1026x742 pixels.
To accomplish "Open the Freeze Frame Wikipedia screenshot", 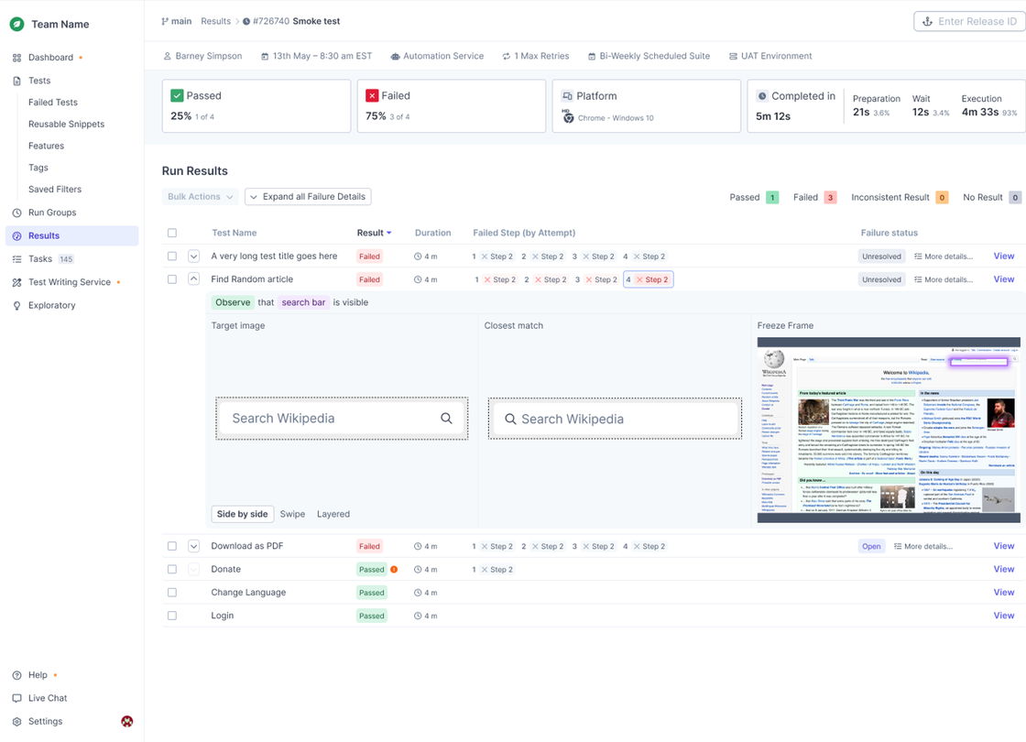I will point(889,431).
